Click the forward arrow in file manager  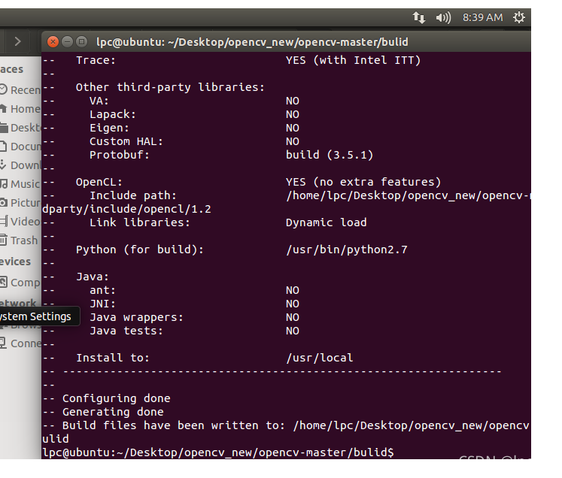coord(17,41)
